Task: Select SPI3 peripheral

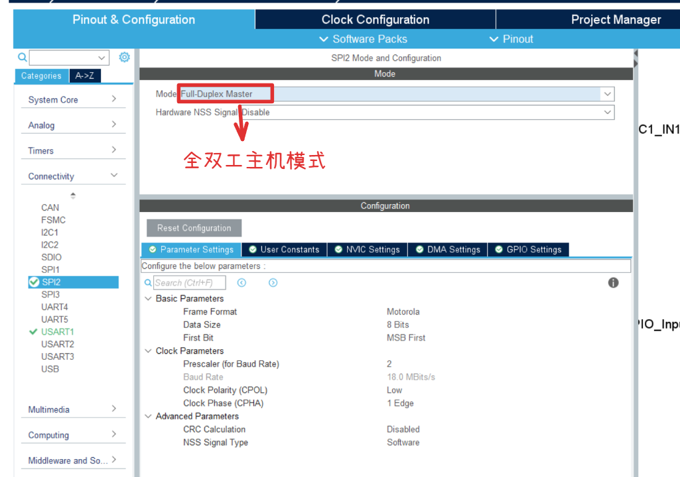Action: click(50, 295)
